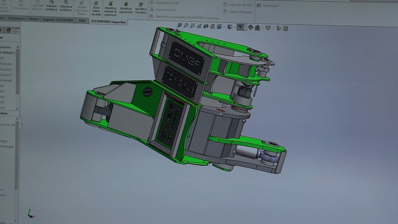Expand the Apply Scene dropdown arrow
398x224 pixels.
263,28
